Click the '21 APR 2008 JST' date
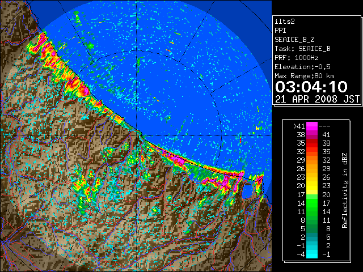 click(x=317, y=99)
